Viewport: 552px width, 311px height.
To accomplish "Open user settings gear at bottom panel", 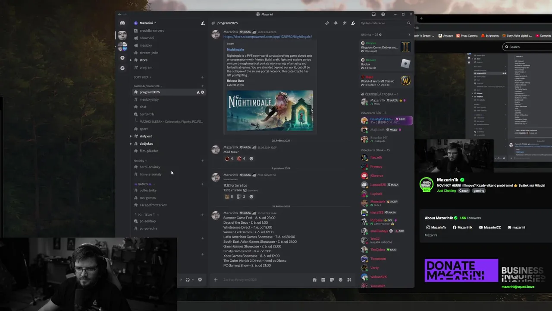I will (200, 279).
